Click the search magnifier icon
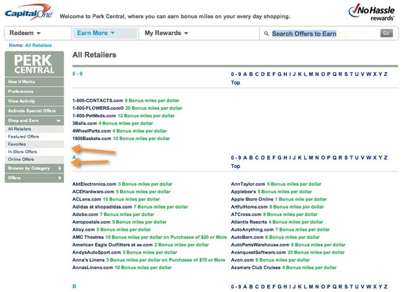Viewport: 402px width, 292px height. [267, 33]
